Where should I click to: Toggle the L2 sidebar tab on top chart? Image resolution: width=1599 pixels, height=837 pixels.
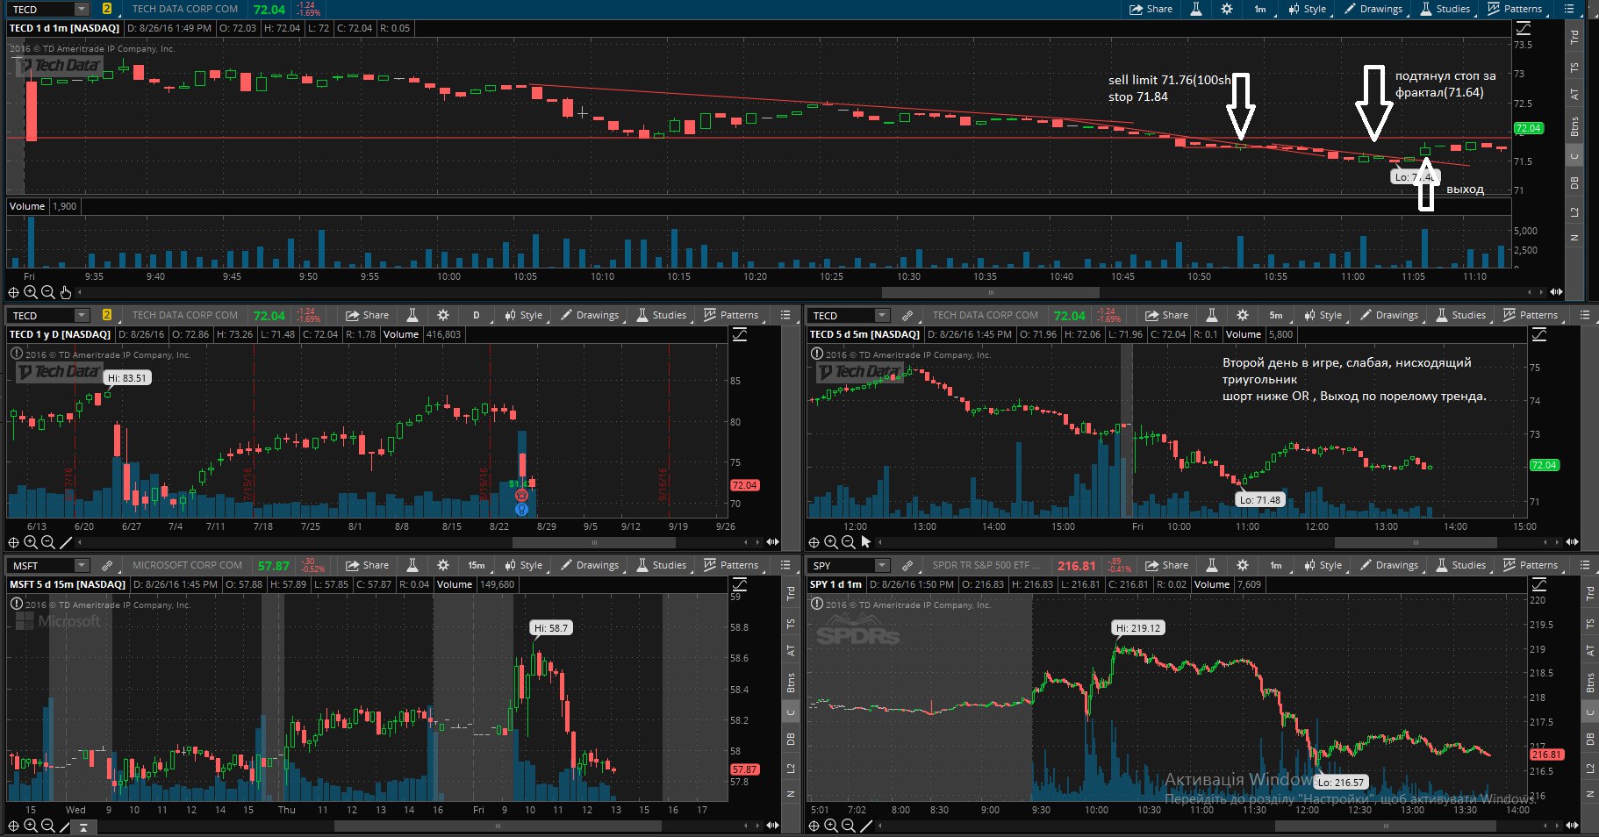[x=1574, y=211]
